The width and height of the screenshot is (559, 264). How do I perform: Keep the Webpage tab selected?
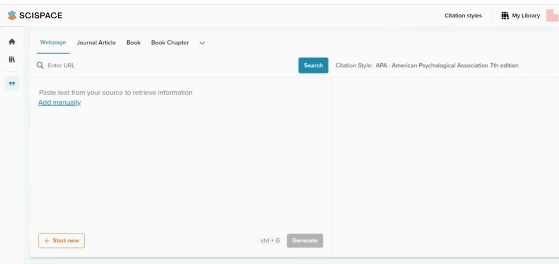point(53,42)
